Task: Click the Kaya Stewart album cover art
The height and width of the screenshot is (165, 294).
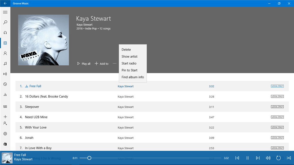Action: (x=44, y=40)
